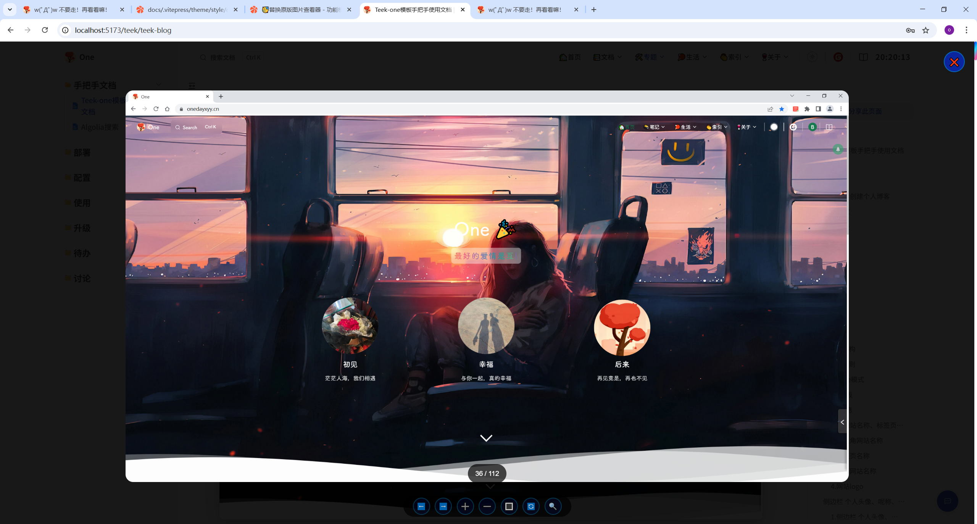
Task: Open Chrome's three-dot menu
Action: [966, 30]
